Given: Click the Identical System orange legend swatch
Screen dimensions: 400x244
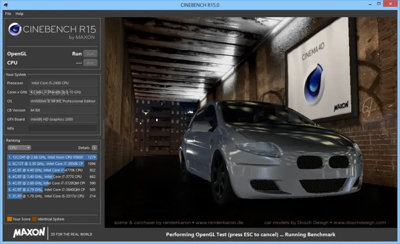Looking at the screenshot, I should [34, 219].
